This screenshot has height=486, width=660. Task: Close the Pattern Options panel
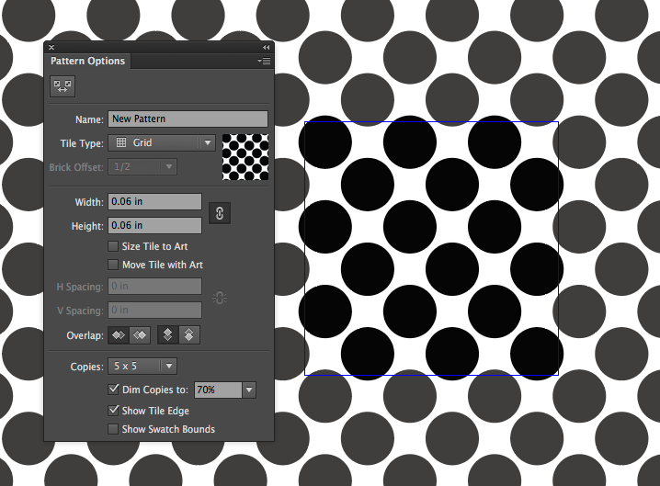[51, 47]
